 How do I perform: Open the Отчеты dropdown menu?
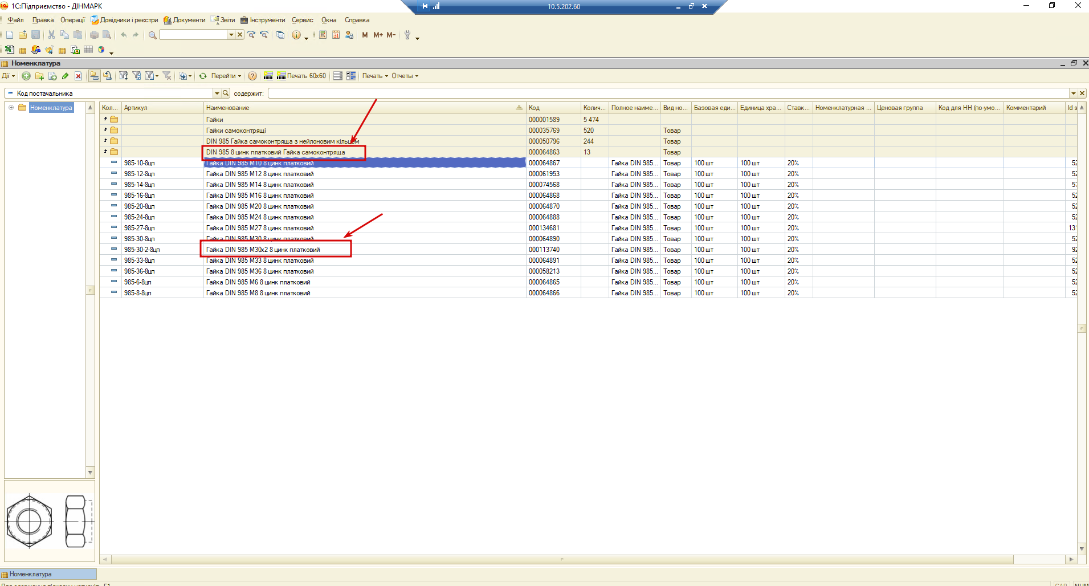(405, 76)
